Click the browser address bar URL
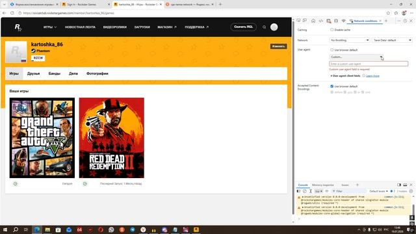This screenshot has width=416, height=234. tap(68, 13)
